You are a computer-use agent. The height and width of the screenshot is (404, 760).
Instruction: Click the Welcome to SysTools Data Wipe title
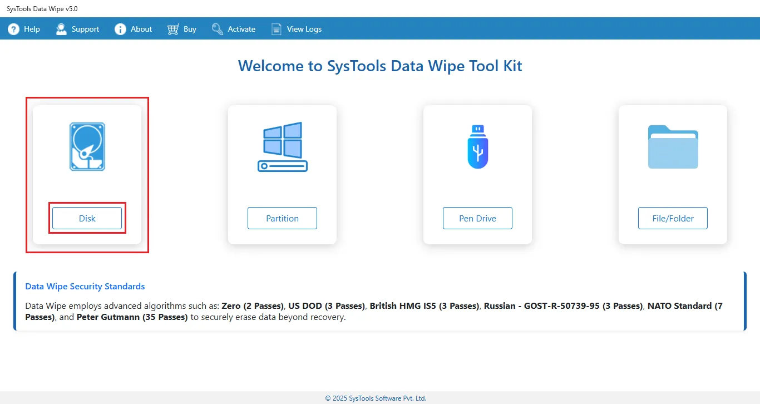[380, 66]
